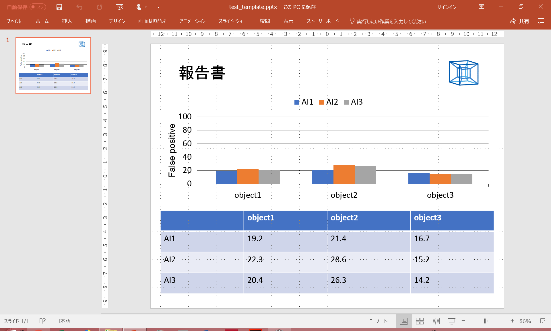
Task: Fit slide to current window icon
Action: pos(543,321)
